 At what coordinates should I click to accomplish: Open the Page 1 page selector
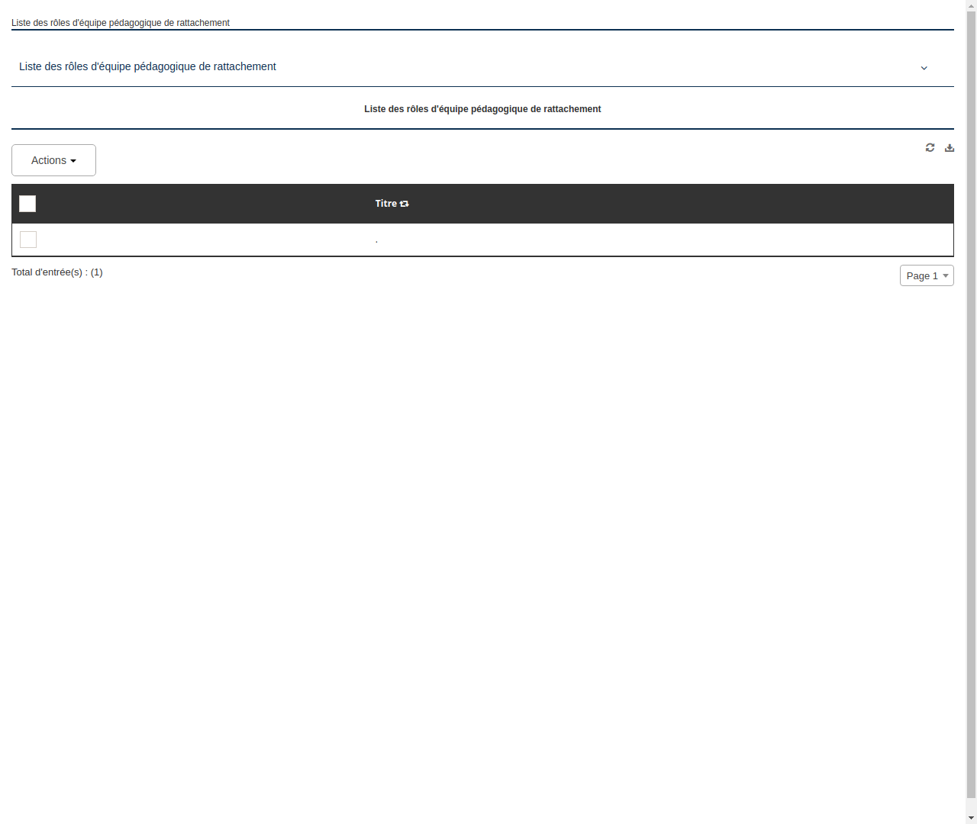point(926,275)
